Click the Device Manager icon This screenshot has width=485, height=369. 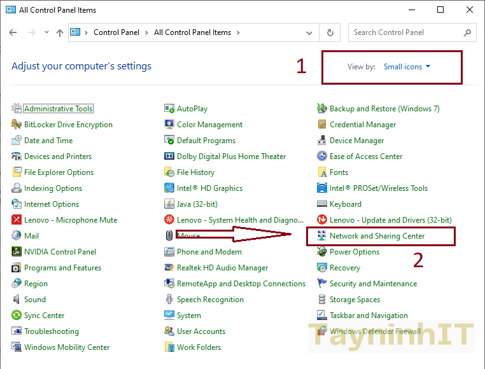pyautogui.click(x=322, y=141)
